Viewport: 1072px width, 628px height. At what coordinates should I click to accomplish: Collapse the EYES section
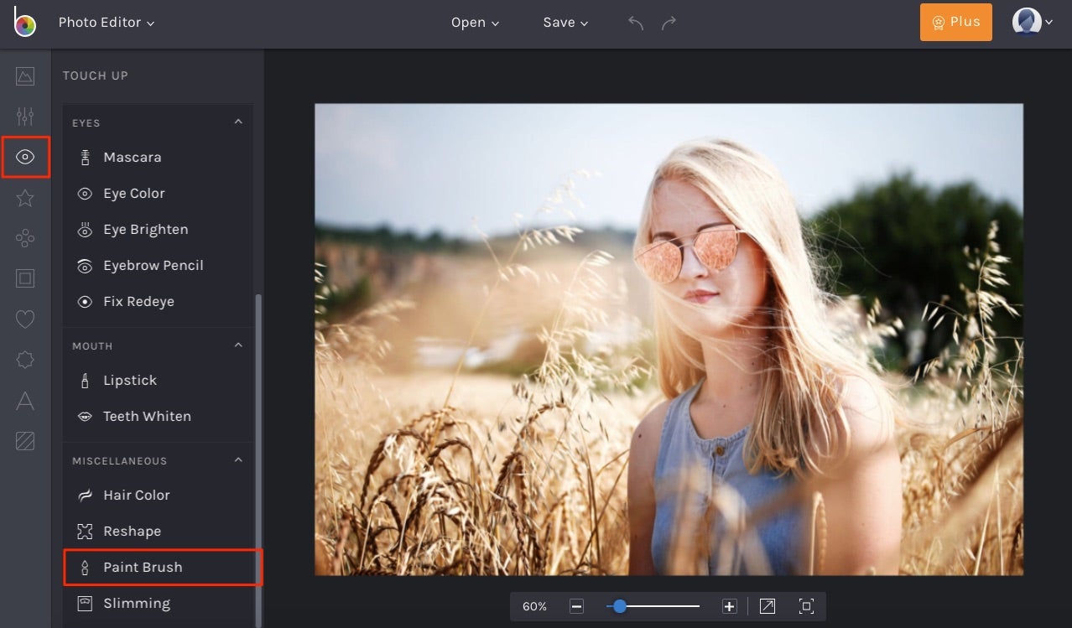coord(238,122)
